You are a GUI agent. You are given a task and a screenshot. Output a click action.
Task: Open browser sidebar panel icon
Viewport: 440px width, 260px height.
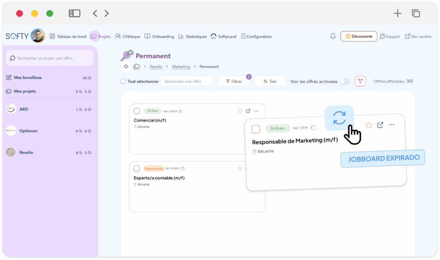[74, 13]
